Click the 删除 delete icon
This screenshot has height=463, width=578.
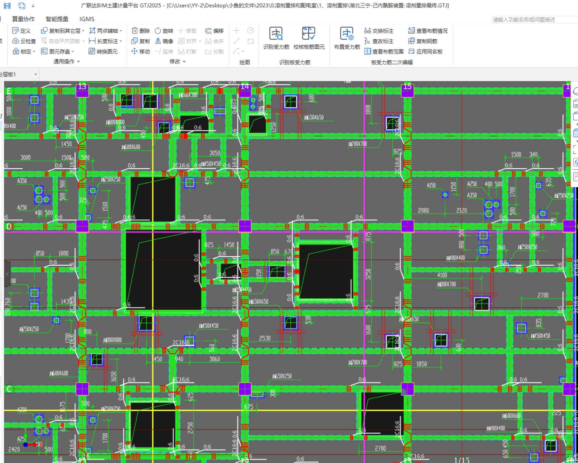[135, 31]
